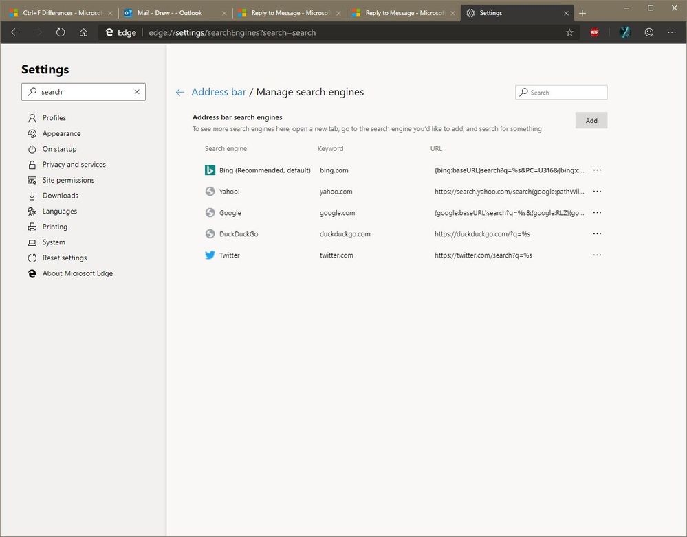Open the user profile avatar in toolbar
Image resolution: width=687 pixels, height=537 pixels.
tap(625, 32)
